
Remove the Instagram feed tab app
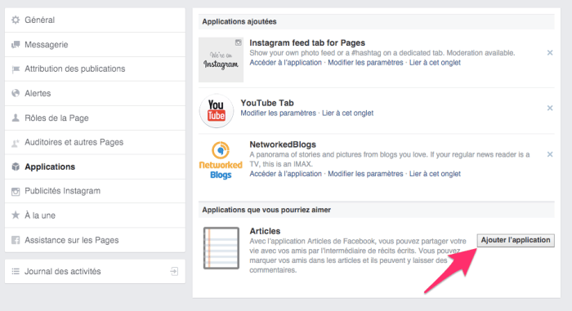[550, 53]
